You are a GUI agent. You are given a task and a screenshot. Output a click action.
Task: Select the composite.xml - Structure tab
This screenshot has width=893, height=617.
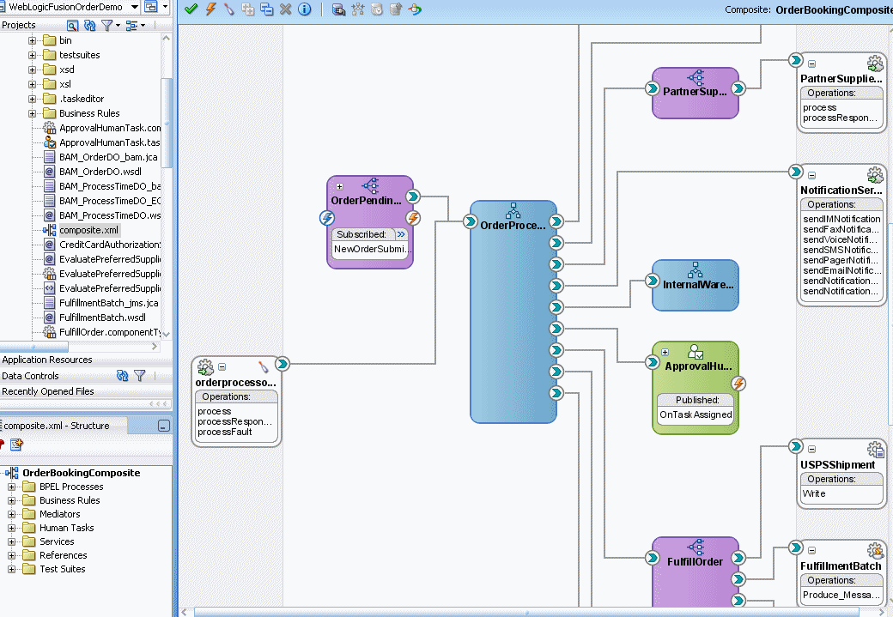coord(58,426)
